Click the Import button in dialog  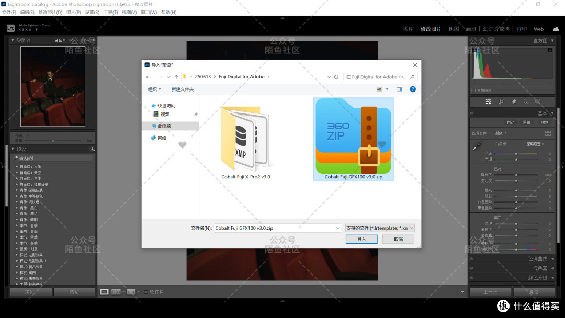tap(361, 239)
